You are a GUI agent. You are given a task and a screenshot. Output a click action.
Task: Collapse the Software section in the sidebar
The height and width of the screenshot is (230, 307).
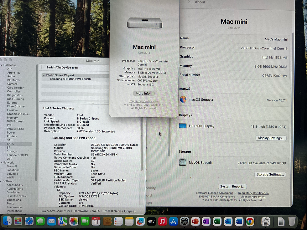[2, 181]
